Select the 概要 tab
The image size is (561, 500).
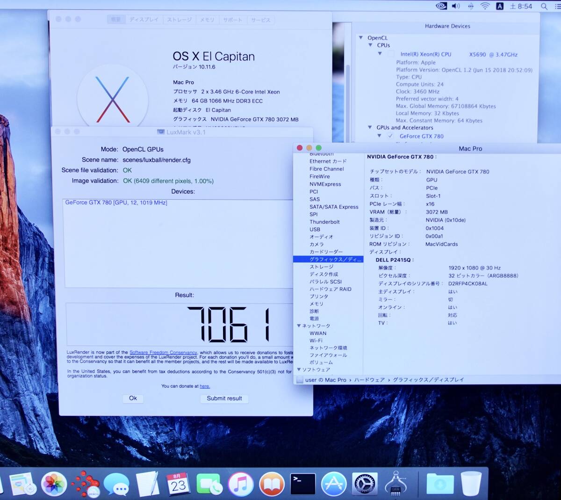[116, 20]
